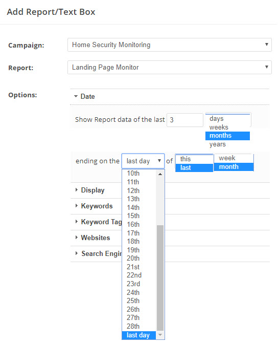Select 'years' in the period list
The image size is (279, 343).
(x=227, y=144)
